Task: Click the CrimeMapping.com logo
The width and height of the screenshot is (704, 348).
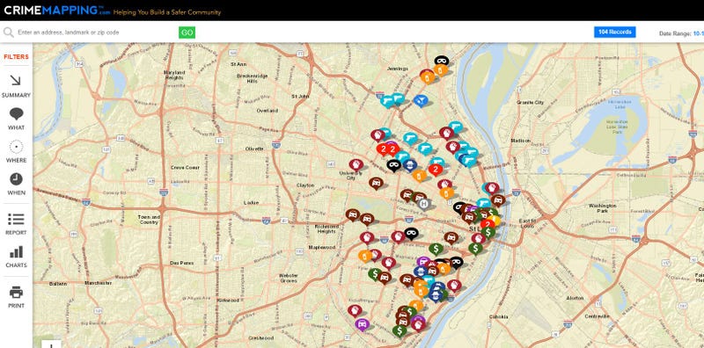Action: point(57,11)
